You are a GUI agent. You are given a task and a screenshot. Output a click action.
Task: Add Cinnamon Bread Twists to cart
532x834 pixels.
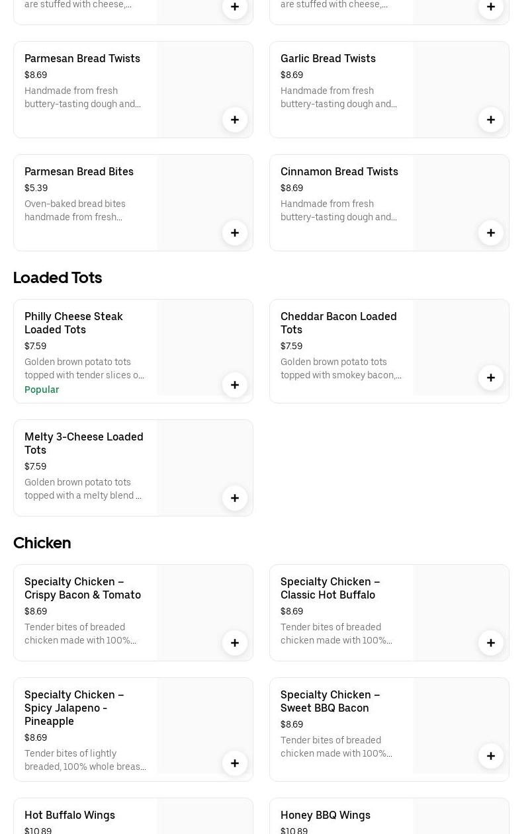491,233
